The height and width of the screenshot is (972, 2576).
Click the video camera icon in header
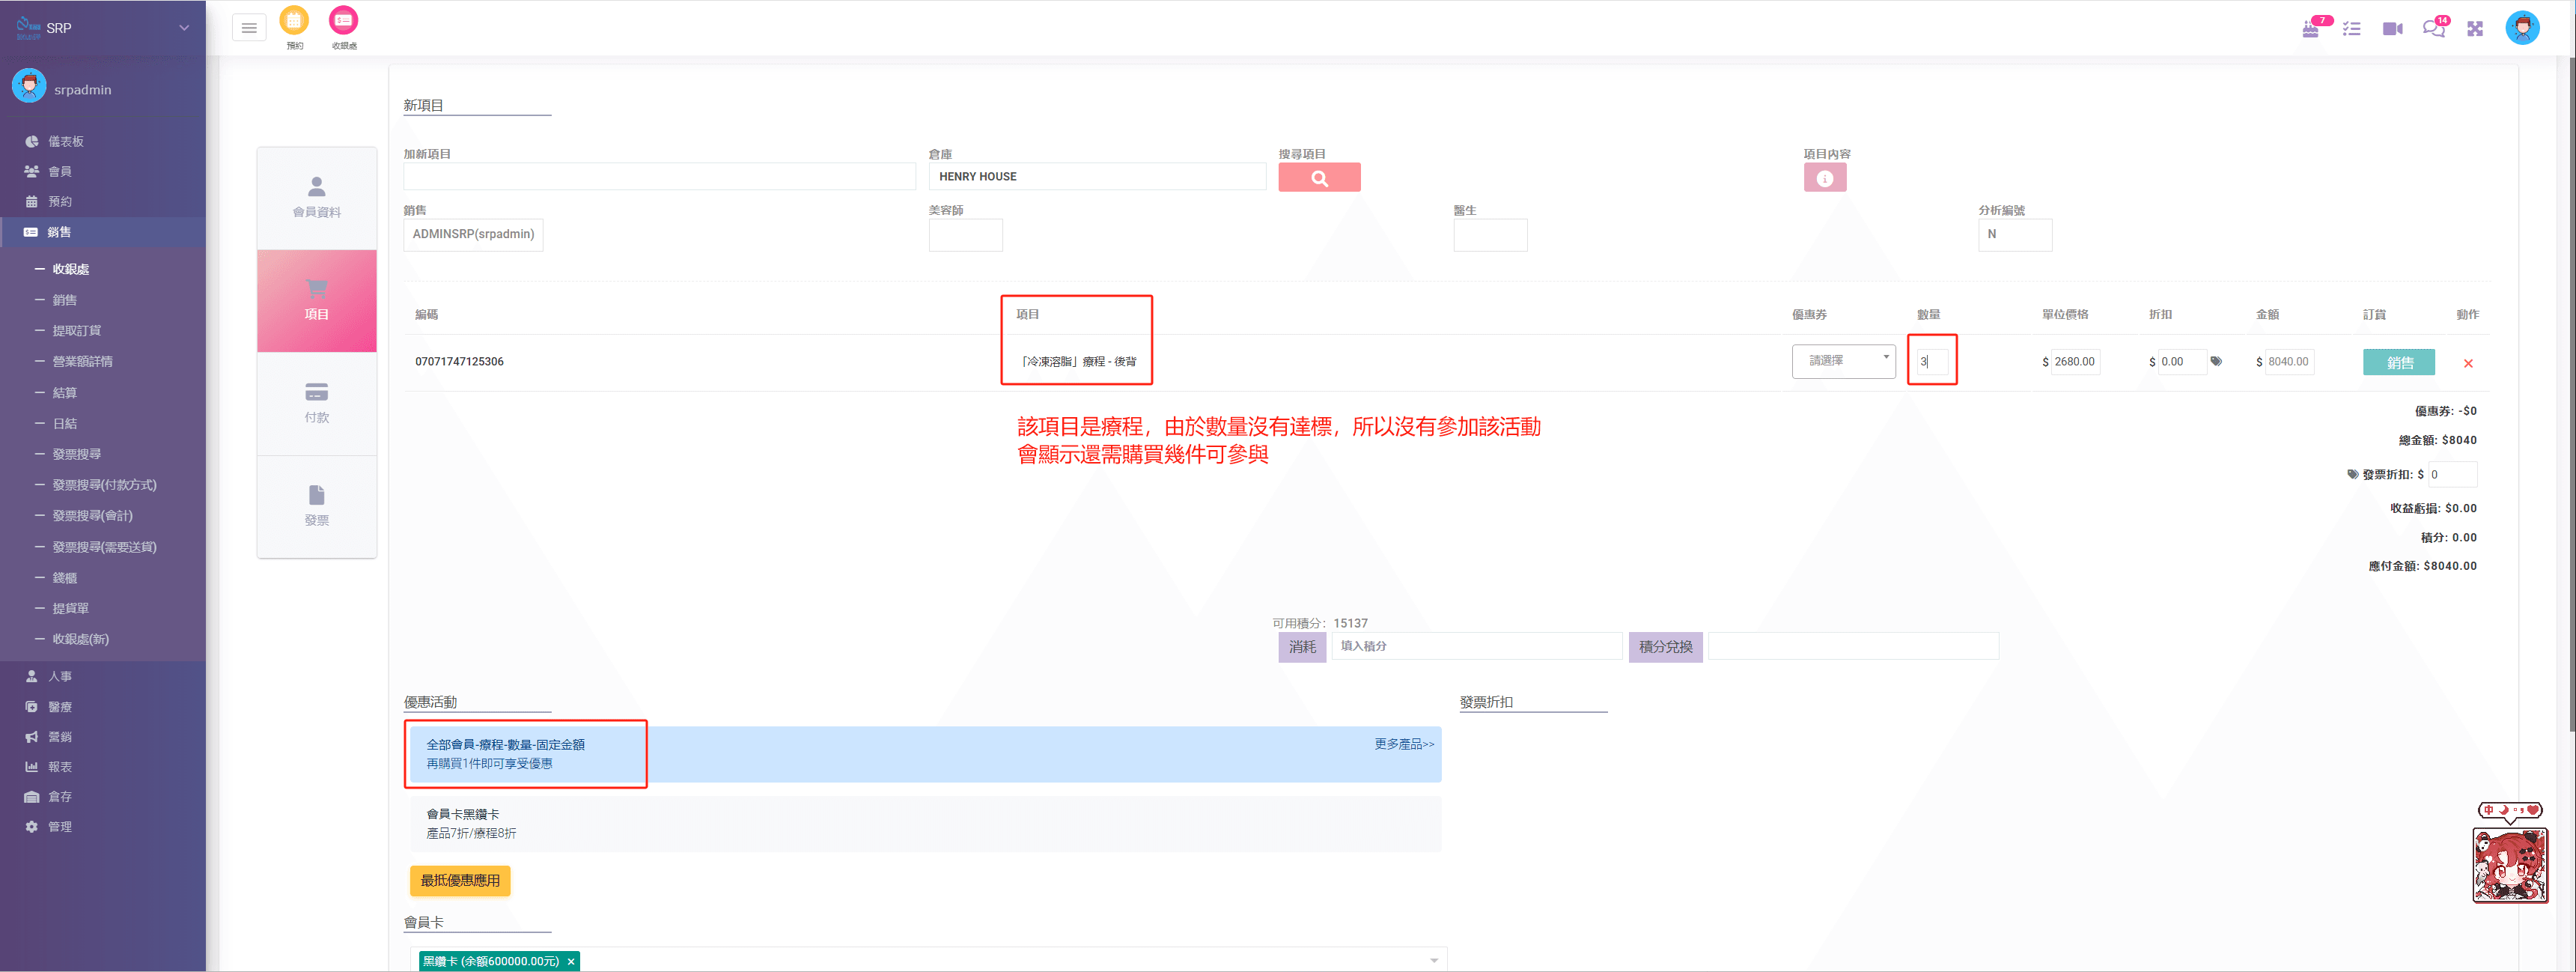coord(2392,29)
